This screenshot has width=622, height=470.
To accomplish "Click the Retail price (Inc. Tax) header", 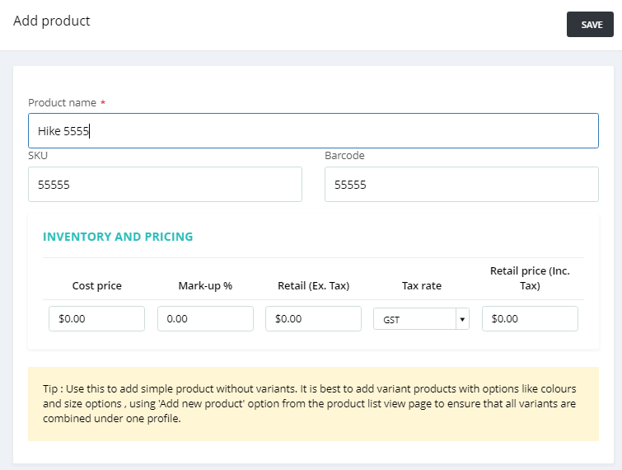I will point(530,278).
